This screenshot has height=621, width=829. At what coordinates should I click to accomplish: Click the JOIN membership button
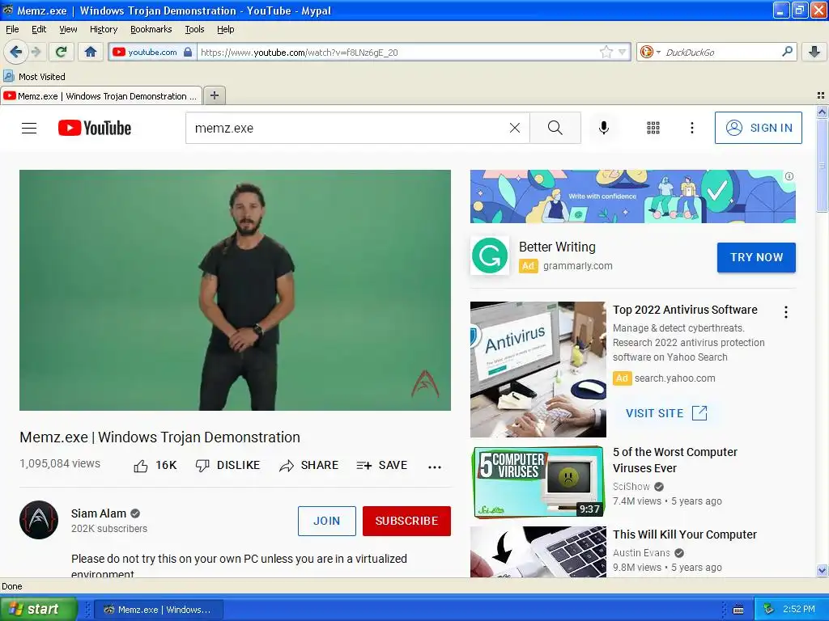pos(327,521)
